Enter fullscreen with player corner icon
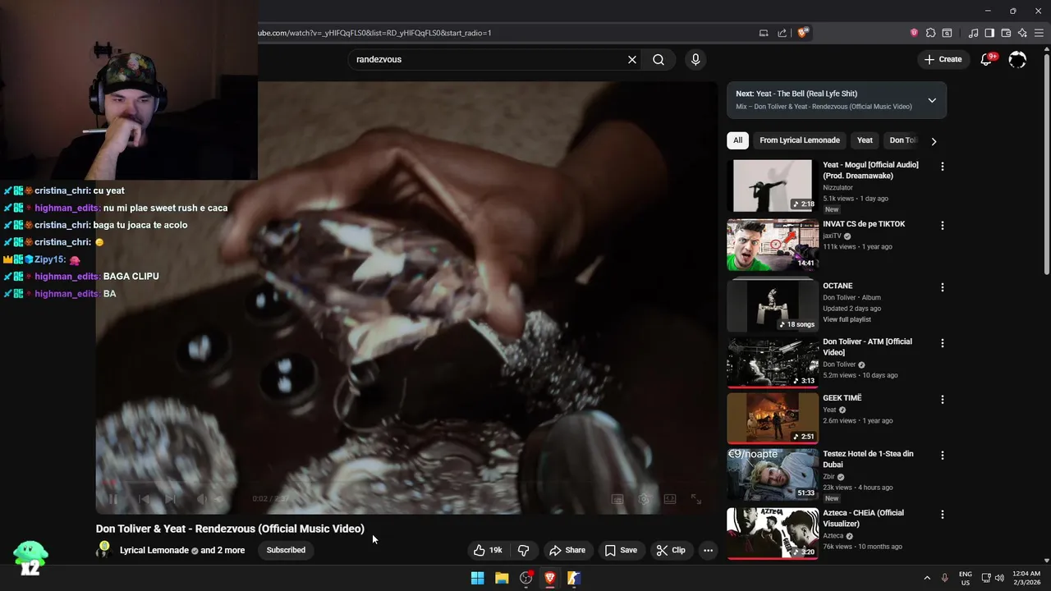Image resolution: width=1051 pixels, height=591 pixels. pyautogui.click(x=696, y=499)
